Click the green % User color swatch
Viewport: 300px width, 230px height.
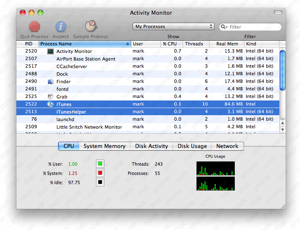tap(100, 164)
